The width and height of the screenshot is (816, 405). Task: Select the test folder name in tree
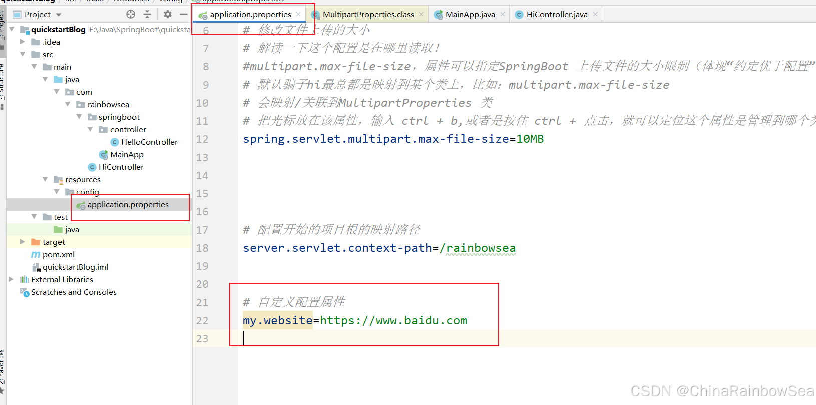[x=61, y=217]
